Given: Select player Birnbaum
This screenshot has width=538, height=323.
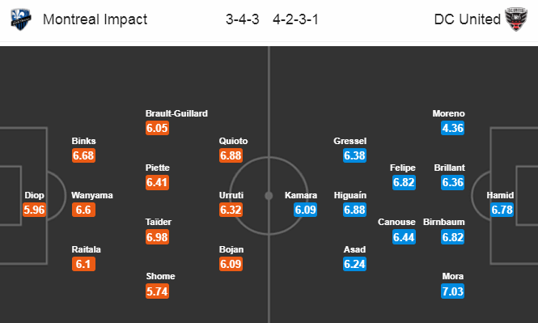Looking at the screenshot, I should click(x=444, y=222).
